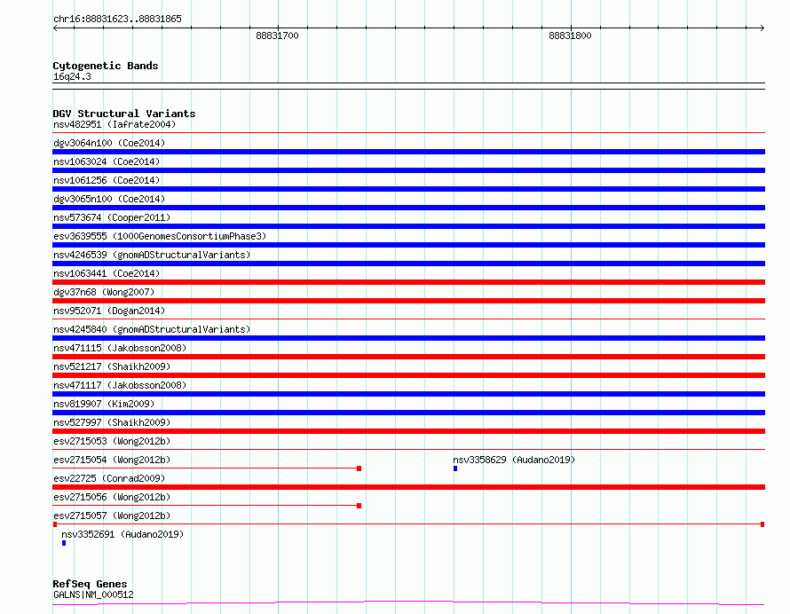Click small blue marker below nsv3358629 label
The image size is (790, 614).
[455, 468]
